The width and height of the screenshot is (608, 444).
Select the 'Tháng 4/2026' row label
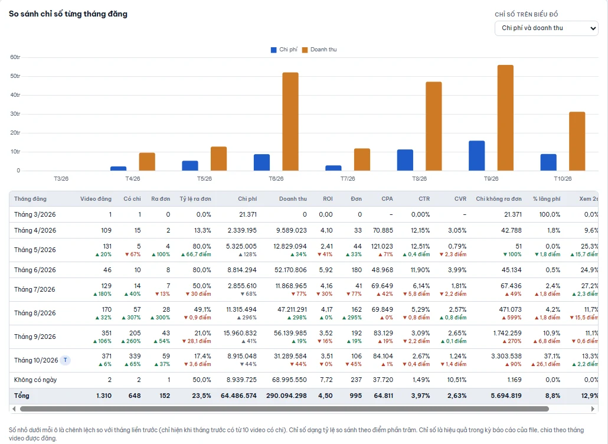click(x=35, y=230)
